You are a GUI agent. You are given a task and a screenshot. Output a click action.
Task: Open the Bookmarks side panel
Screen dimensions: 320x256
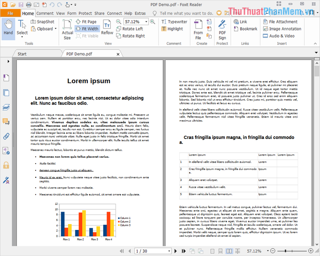(6, 78)
